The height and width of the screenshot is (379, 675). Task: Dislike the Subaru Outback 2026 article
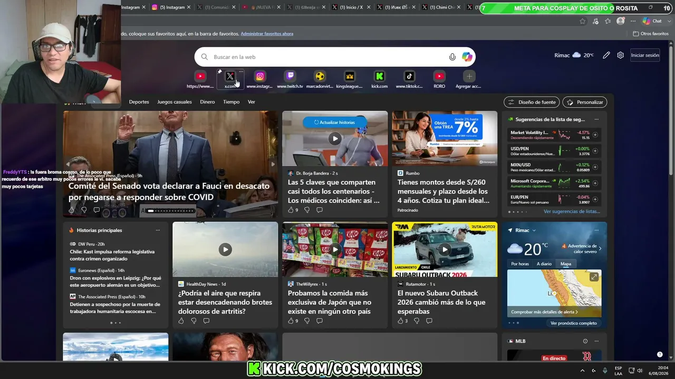pos(417,321)
